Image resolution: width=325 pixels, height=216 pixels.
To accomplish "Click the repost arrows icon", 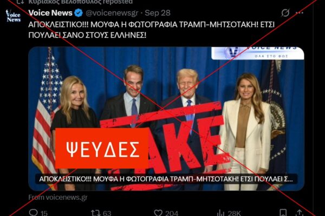I will tap(95, 213).
